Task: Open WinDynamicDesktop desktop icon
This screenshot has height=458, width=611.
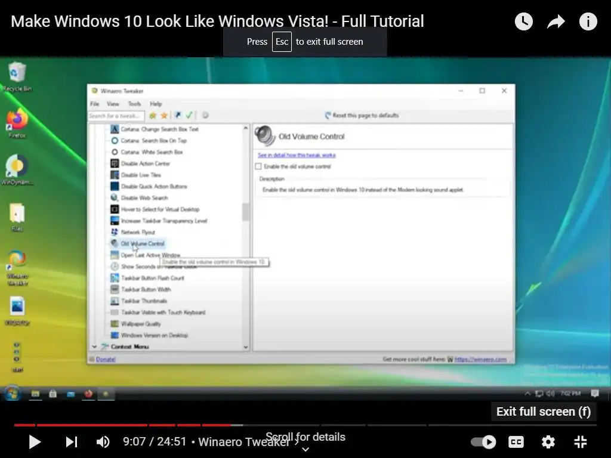Action: pyautogui.click(x=17, y=170)
